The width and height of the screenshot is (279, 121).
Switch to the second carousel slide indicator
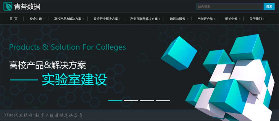pos(131,101)
